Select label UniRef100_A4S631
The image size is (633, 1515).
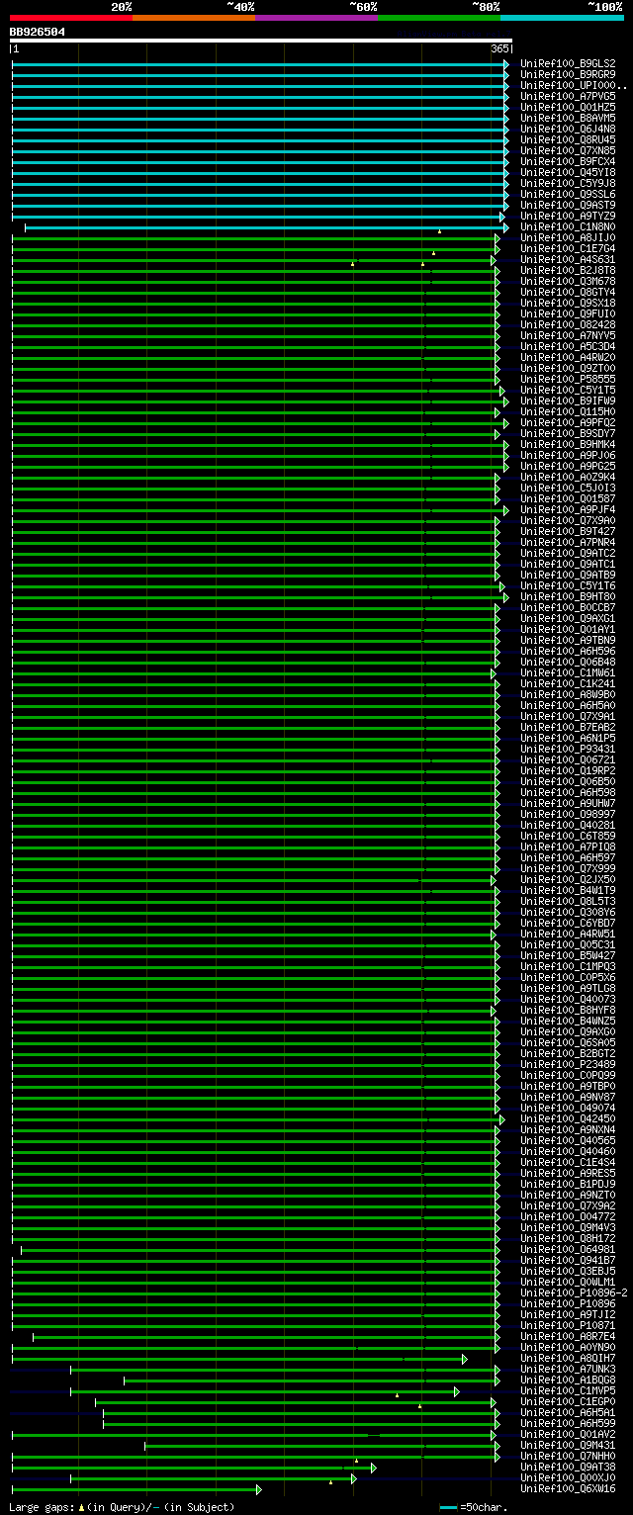point(568,259)
